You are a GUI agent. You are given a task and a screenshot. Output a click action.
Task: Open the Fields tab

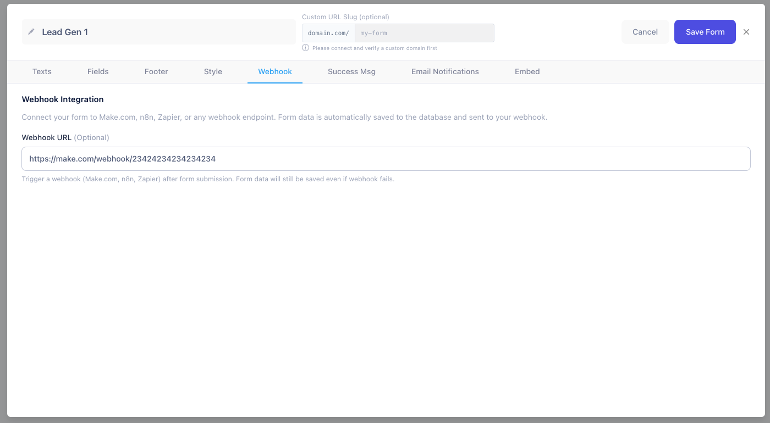(97, 71)
